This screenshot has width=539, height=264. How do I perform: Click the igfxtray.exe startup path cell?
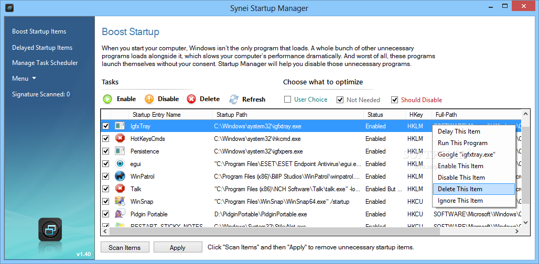point(257,126)
